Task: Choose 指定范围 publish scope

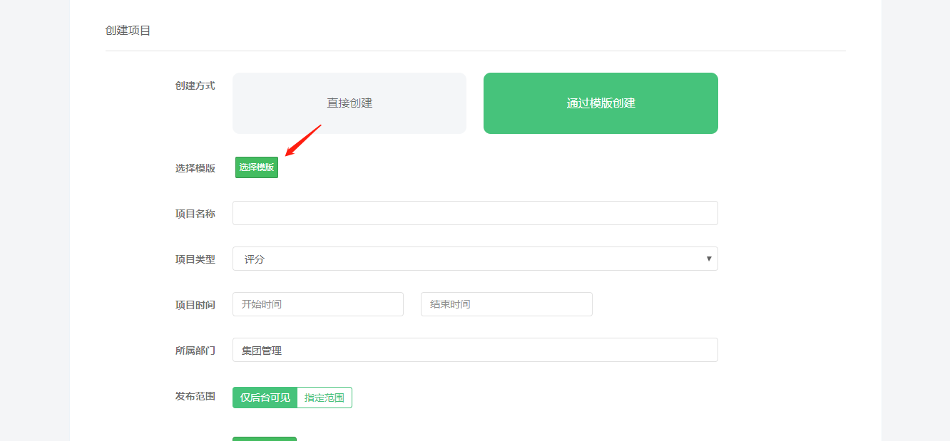Action: click(x=325, y=398)
